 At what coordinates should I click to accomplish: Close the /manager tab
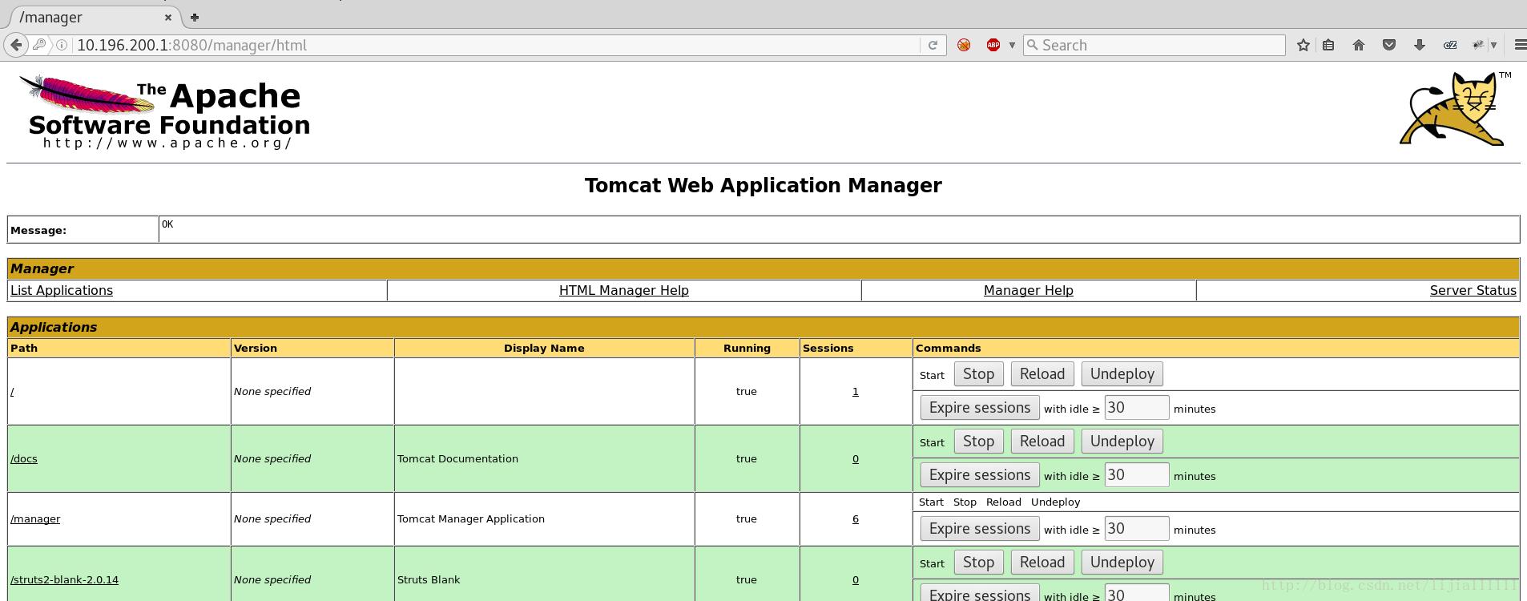[167, 17]
